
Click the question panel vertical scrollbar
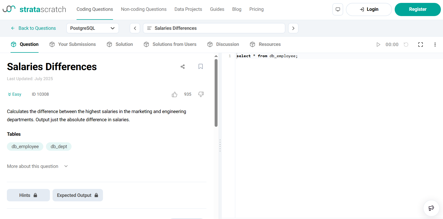point(216,93)
